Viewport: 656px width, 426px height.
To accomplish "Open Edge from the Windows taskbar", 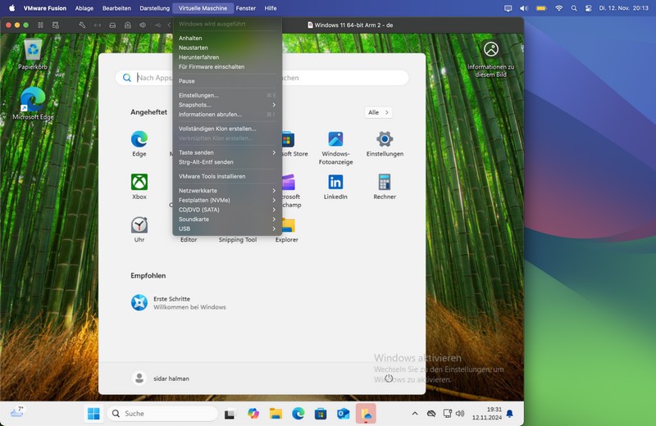I will pyautogui.click(x=298, y=414).
